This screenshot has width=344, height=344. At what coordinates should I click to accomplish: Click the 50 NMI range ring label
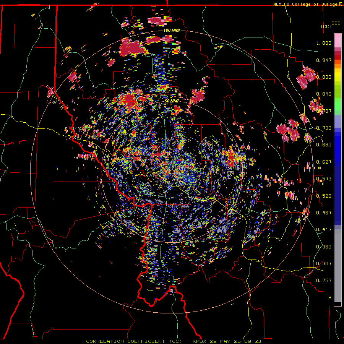[172, 101]
